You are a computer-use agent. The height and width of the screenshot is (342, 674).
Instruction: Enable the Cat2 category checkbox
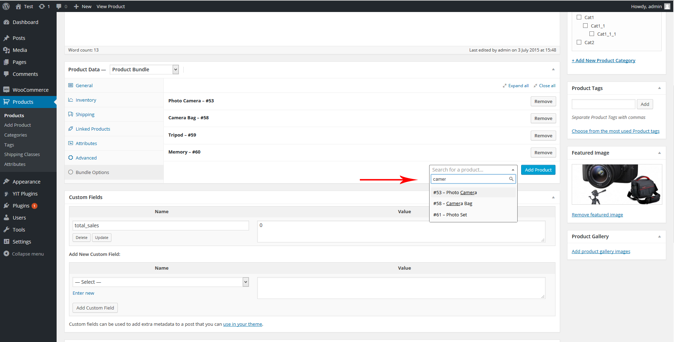(x=579, y=42)
